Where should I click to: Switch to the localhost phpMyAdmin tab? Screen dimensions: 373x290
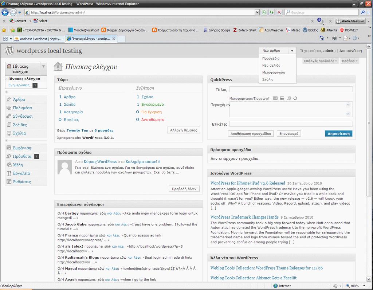point(39,39)
